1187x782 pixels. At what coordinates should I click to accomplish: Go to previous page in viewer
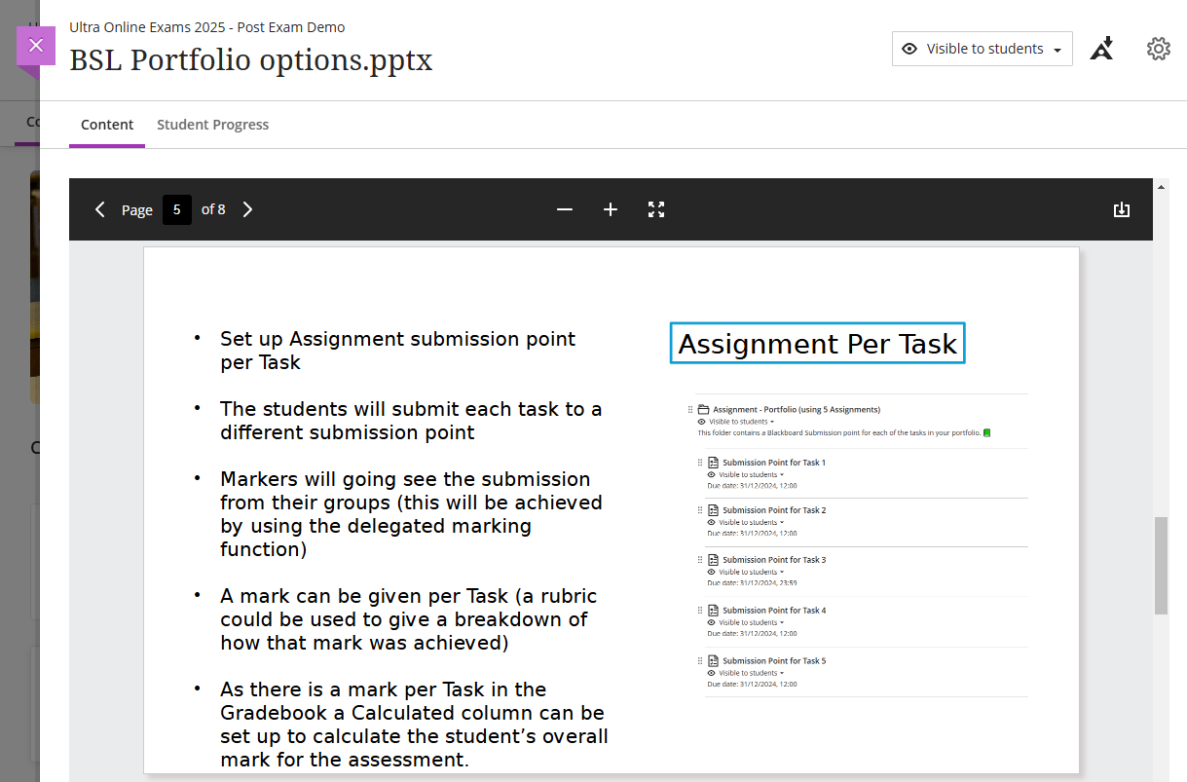point(99,209)
